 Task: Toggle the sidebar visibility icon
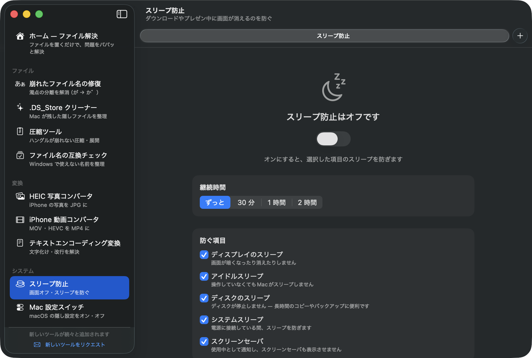point(122,14)
